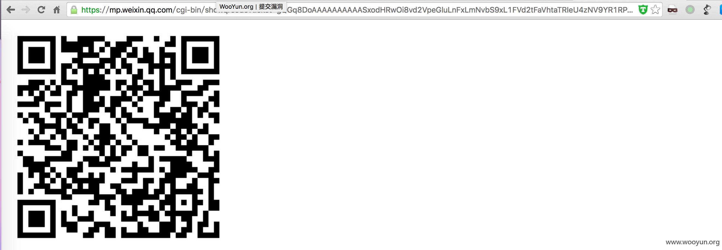Open the masked document extension icon

[x=672, y=10]
